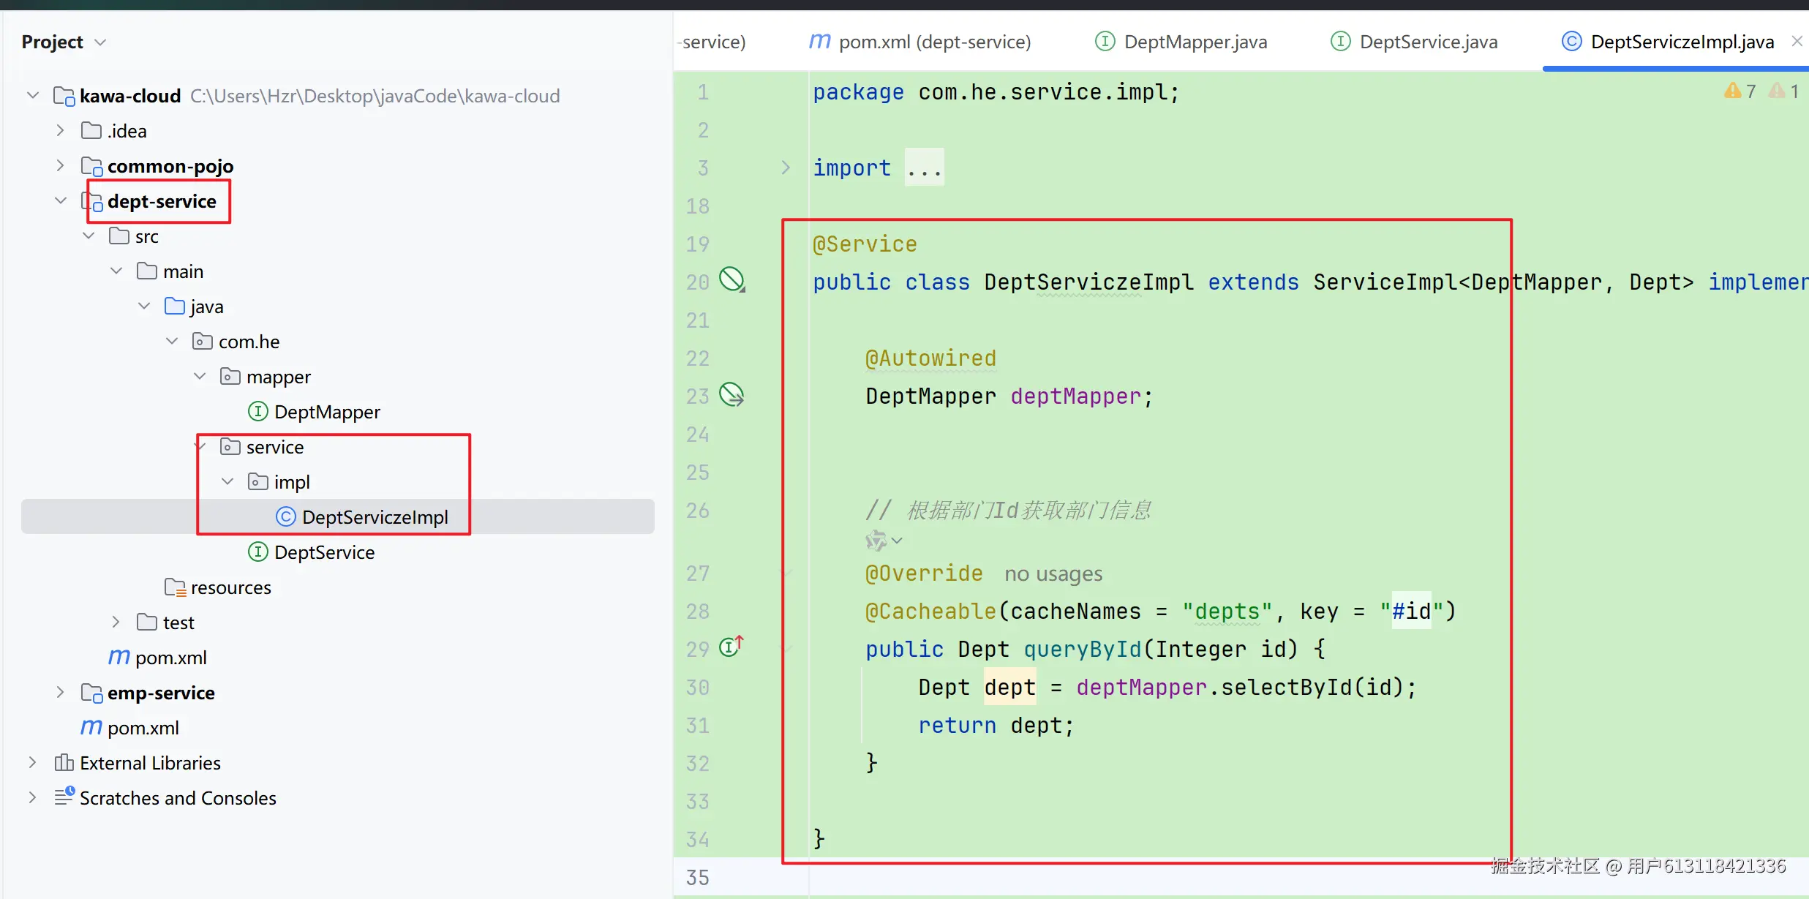The image size is (1809, 899).
Task: Expand the folded import block on line 3
Action: coord(785,168)
